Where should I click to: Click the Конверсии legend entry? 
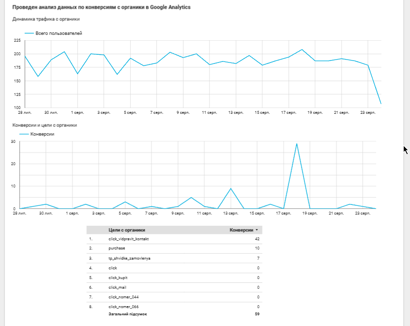point(37,134)
